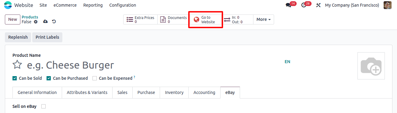Screen dimensions: 397x113
Task: Open the eCommerce menu
Action: coord(65,5)
